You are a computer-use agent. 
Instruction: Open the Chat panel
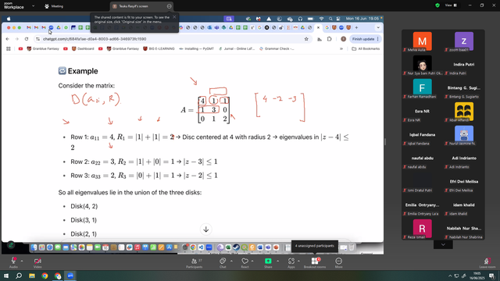coord(223,262)
